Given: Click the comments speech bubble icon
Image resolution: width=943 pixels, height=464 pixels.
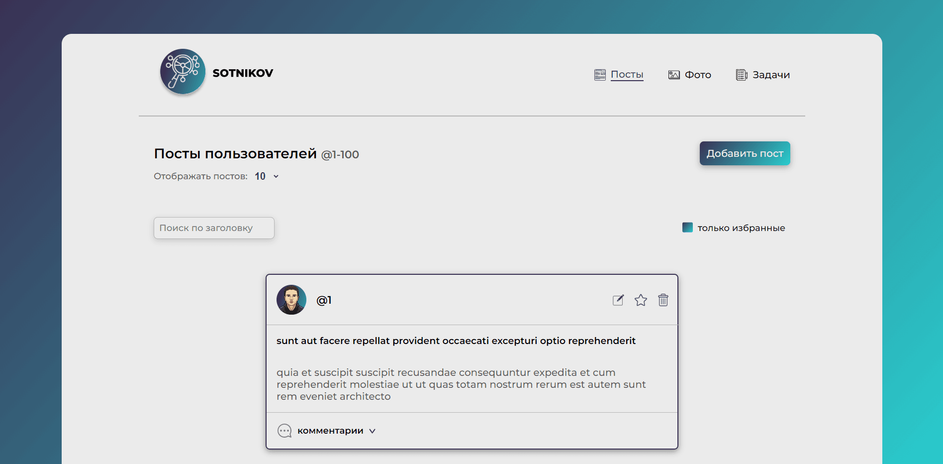Looking at the screenshot, I should click(x=284, y=431).
